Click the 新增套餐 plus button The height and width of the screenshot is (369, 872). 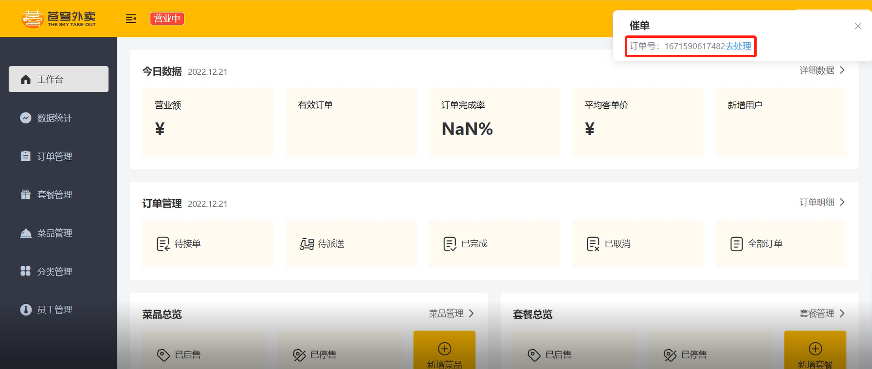[815, 350]
